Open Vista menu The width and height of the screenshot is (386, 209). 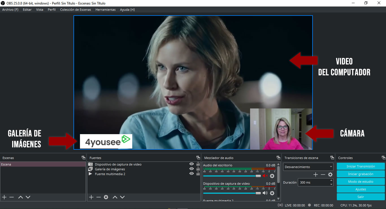click(40, 10)
